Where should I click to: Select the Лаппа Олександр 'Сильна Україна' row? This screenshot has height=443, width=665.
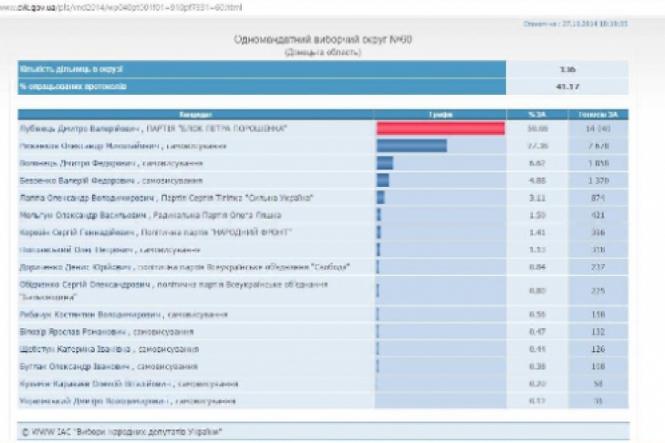(x=167, y=197)
